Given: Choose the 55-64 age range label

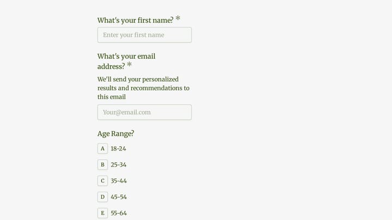Looking at the screenshot, I should [x=119, y=213].
